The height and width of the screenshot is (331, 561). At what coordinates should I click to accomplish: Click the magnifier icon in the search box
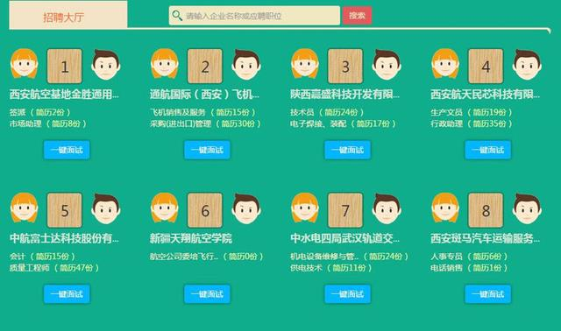click(177, 16)
